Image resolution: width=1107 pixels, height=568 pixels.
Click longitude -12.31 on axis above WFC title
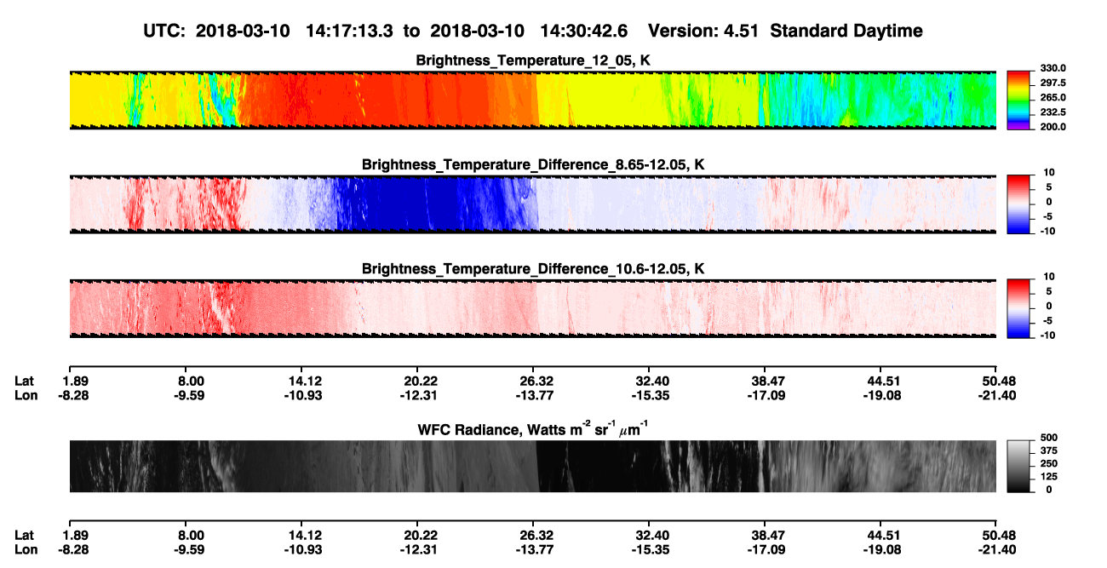click(x=417, y=395)
